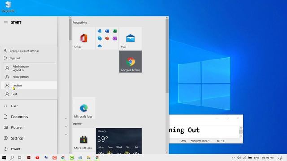The height and width of the screenshot is (161, 287).
Task: Open the Google Chrome tile
Action: (130, 62)
